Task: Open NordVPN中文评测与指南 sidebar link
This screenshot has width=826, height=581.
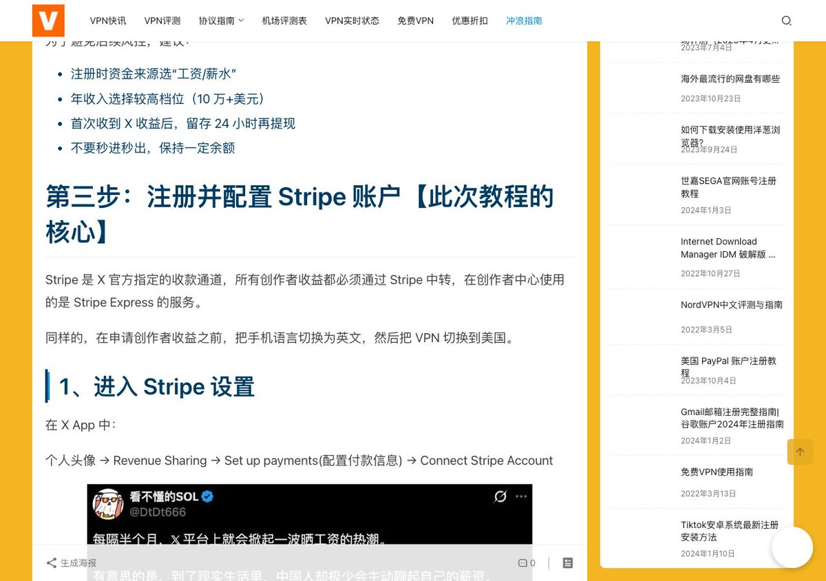Action: [x=732, y=304]
